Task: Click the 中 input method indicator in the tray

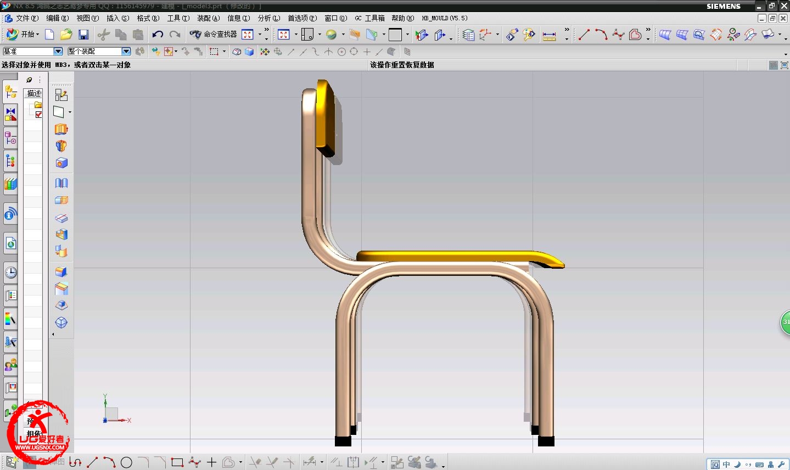Action: (726, 465)
